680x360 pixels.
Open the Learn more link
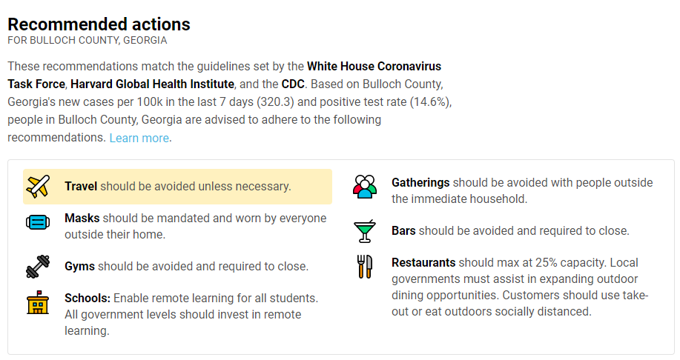pos(139,138)
